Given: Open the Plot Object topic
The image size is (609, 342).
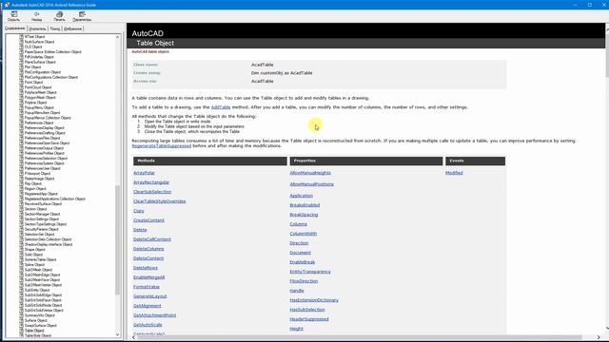Looking at the screenshot, I should click(32, 67).
